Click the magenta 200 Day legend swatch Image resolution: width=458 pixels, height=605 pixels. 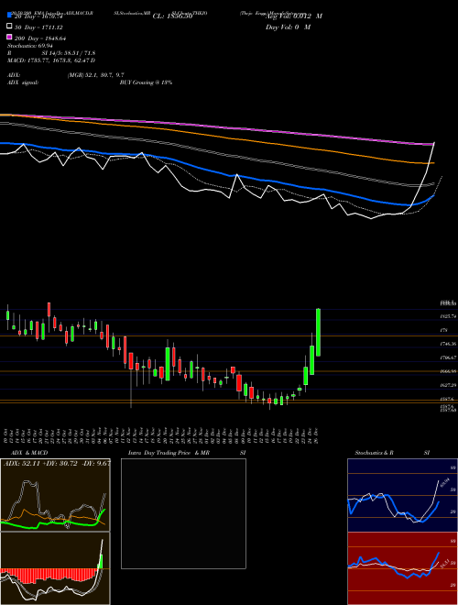10,38
